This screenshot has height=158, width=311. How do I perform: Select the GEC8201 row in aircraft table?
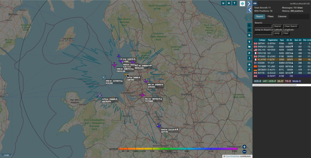pyautogui.click(x=282, y=69)
